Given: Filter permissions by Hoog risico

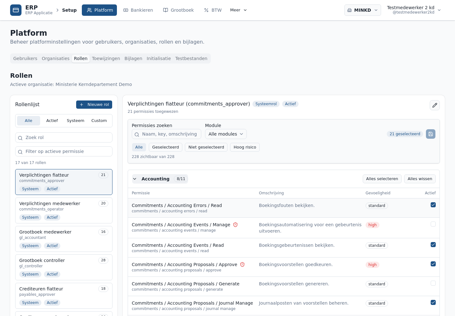Looking at the screenshot, I should coord(245,147).
